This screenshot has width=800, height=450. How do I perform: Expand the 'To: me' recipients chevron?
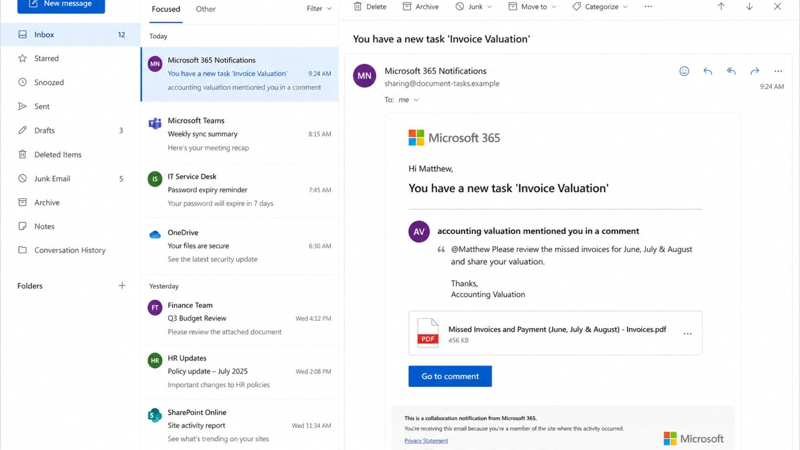[x=416, y=100]
